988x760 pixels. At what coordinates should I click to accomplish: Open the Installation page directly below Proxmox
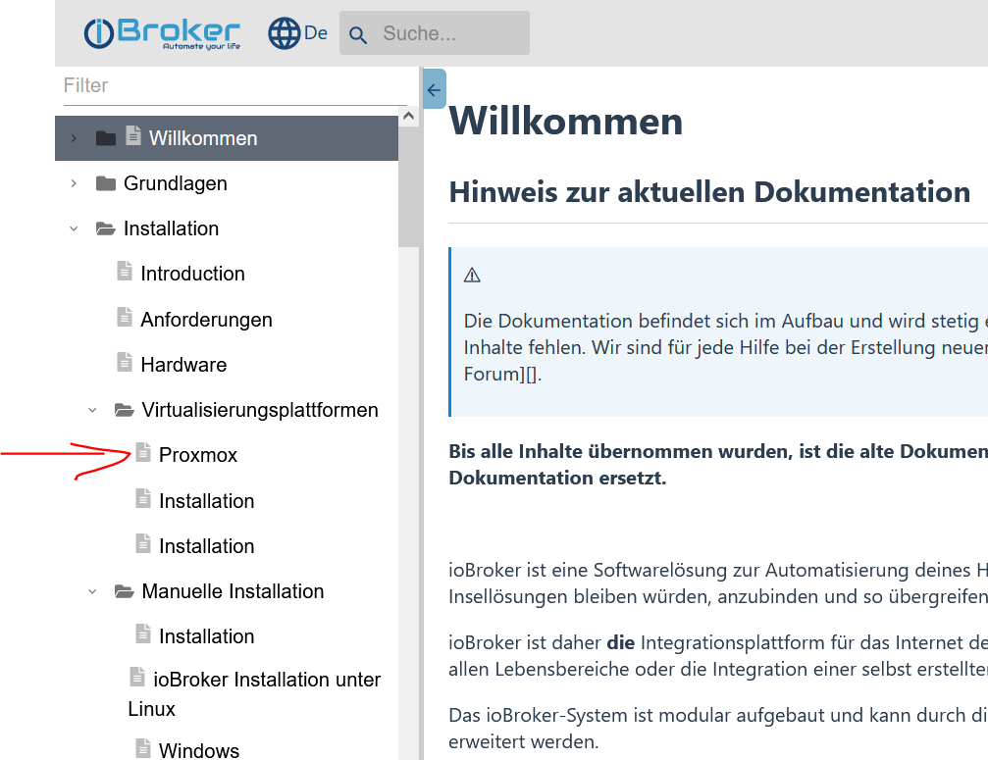coord(207,500)
